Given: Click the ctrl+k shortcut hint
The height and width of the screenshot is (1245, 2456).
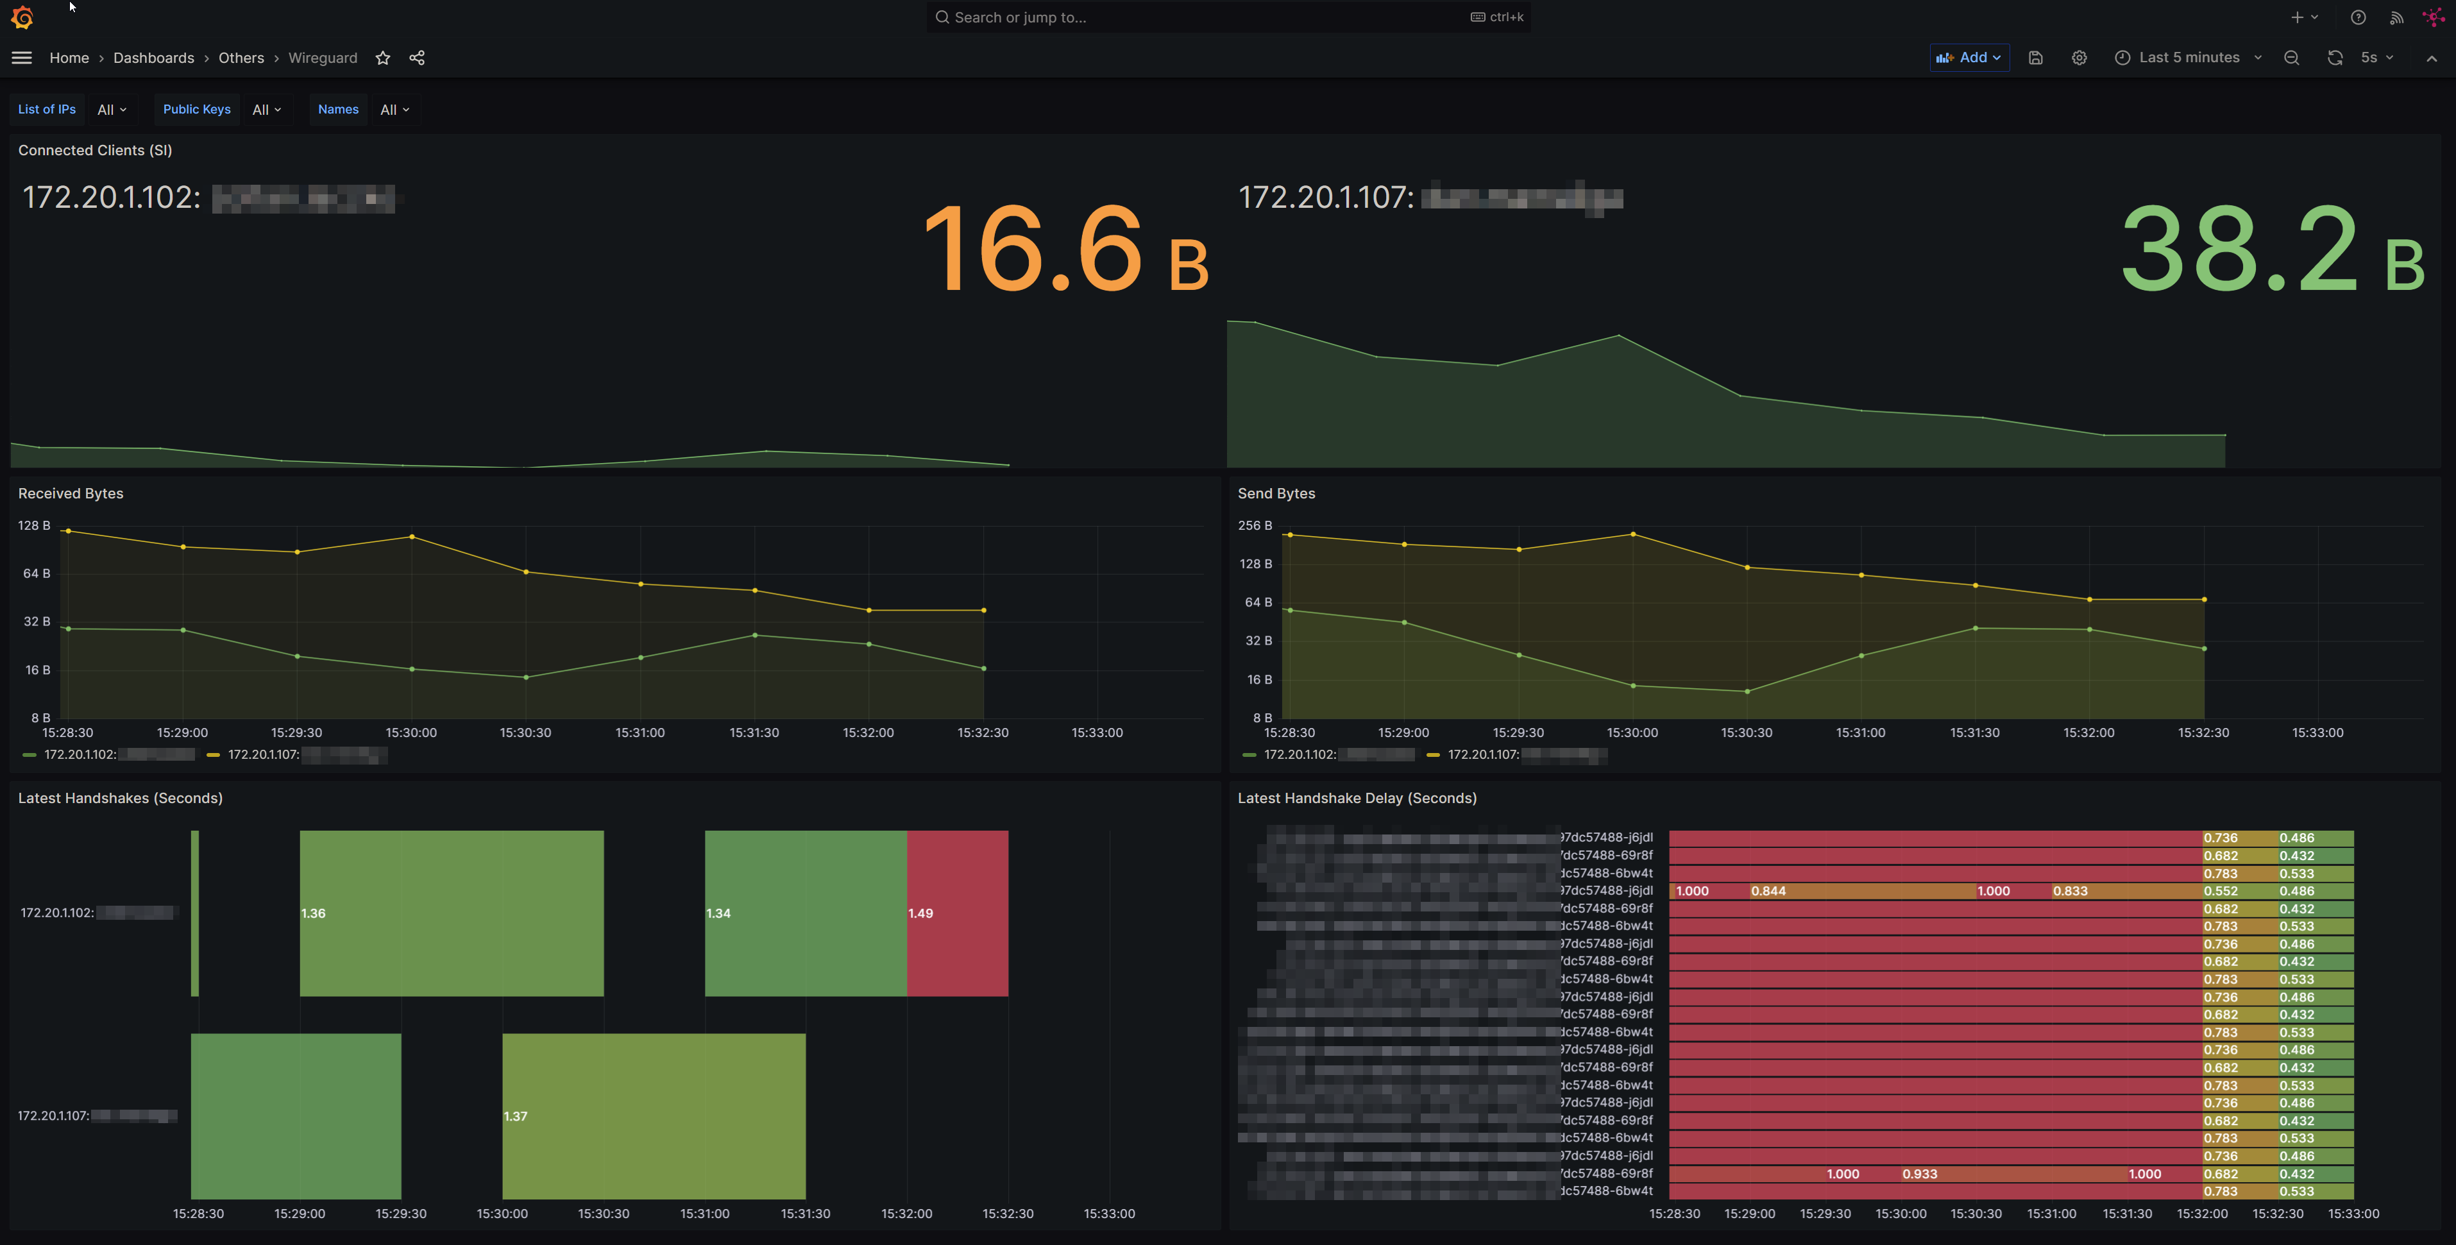Looking at the screenshot, I should [x=1497, y=17].
